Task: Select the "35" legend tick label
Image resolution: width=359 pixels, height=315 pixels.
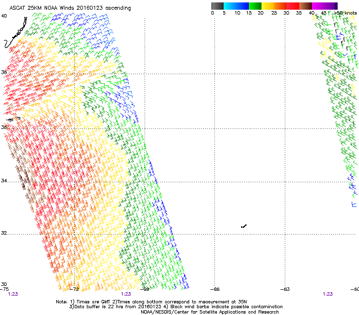Action: pyautogui.click(x=299, y=13)
